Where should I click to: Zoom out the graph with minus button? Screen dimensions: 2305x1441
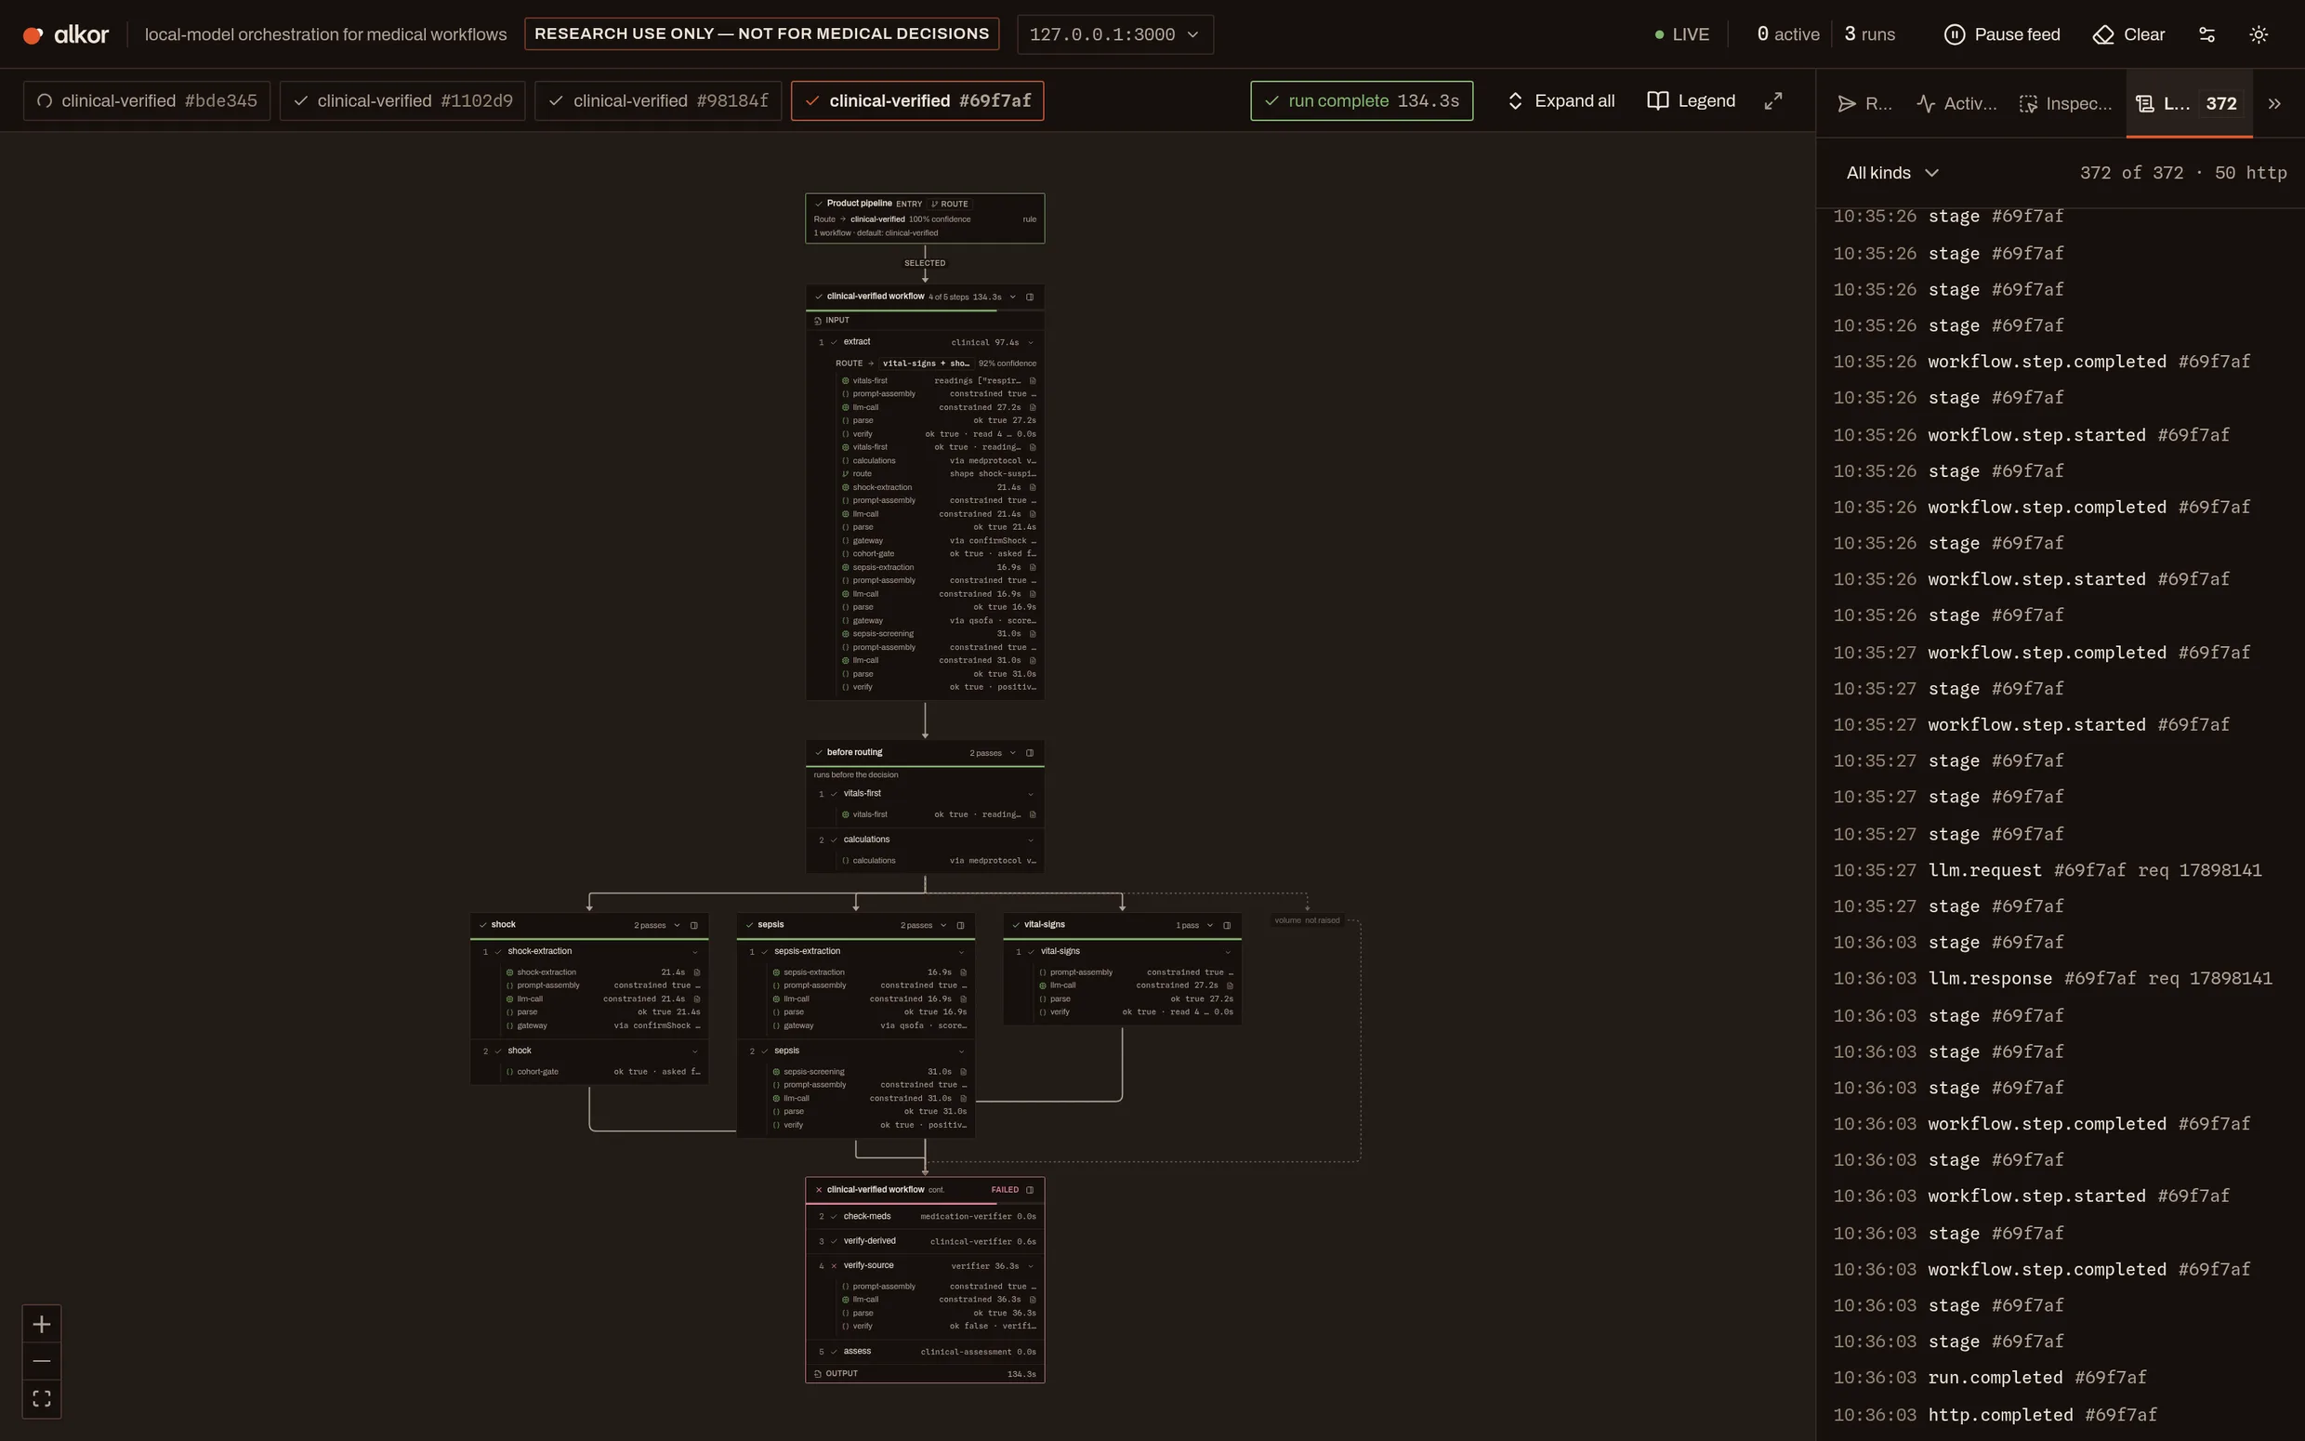(x=42, y=1361)
